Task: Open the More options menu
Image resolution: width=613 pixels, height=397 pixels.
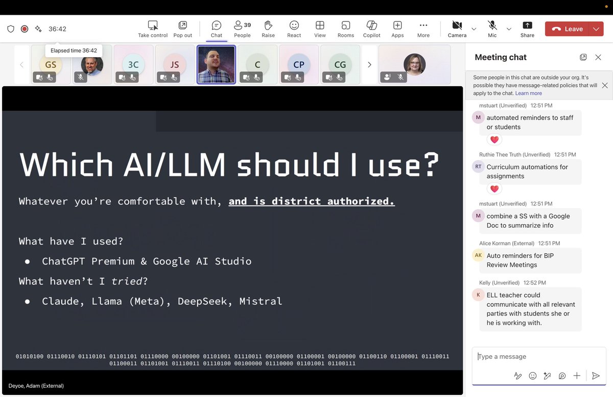Action: pyautogui.click(x=423, y=29)
